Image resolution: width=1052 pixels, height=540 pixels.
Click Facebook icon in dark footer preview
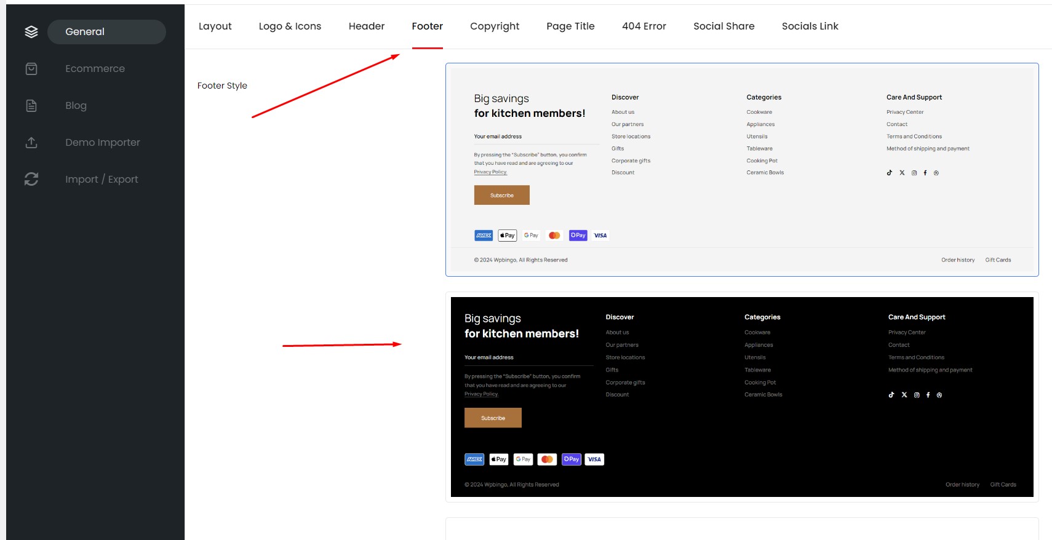(x=928, y=395)
